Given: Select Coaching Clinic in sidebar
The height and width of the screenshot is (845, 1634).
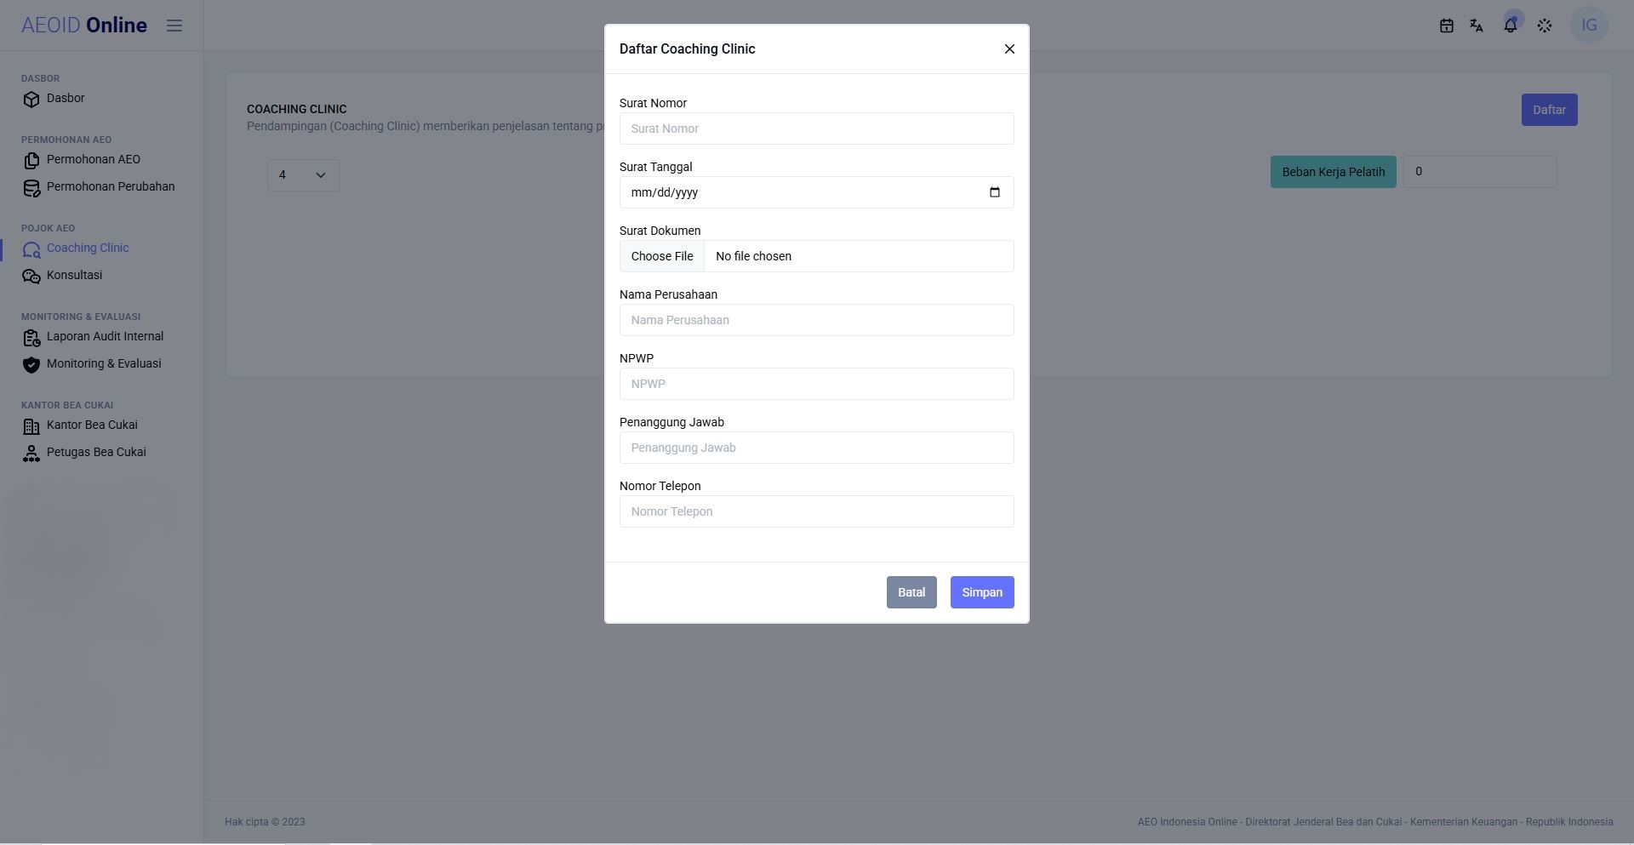Looking at the screenshot, I should (x=88, y=248).
